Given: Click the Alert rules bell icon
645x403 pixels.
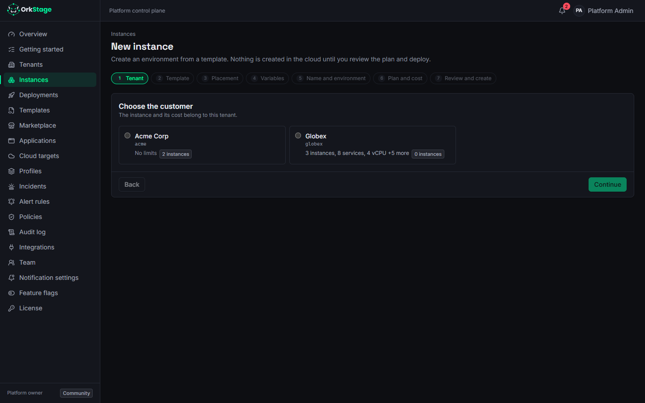Looking at the screenshot, I should (11, 201).
